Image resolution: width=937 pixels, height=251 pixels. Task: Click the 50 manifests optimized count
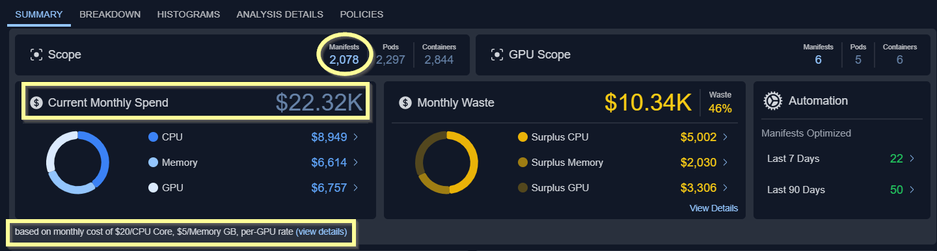896,190
